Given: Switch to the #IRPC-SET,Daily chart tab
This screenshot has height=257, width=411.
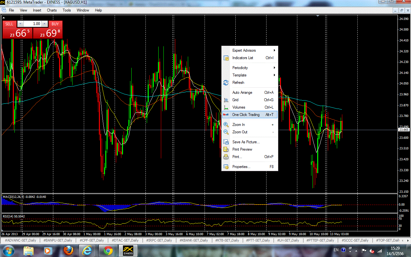Looking at the screenshot, I should point(159,240).
